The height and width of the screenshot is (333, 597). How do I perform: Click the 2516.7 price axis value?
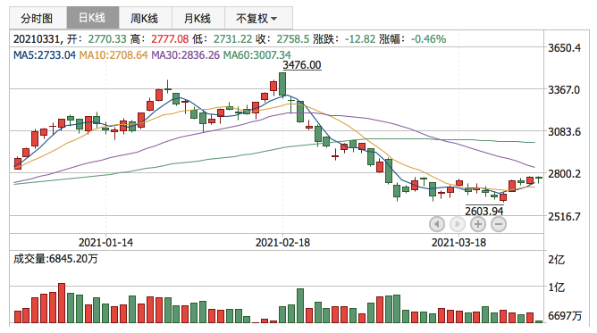(x=564, y=217)
